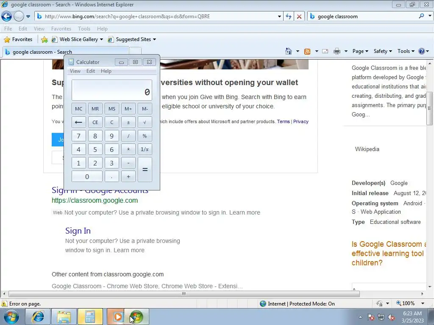Click the search magnifier icon
Image resolution: width=434 pixels, height=325 pixels.
421,16
